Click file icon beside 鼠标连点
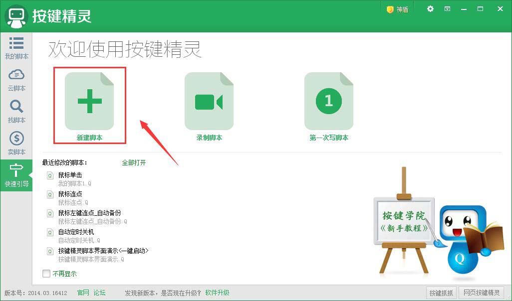The image size is (512, 301). coord(50,195)
